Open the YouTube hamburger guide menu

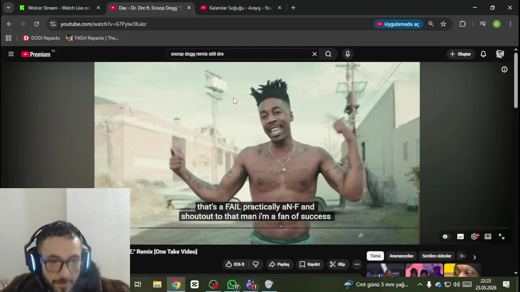11,54
